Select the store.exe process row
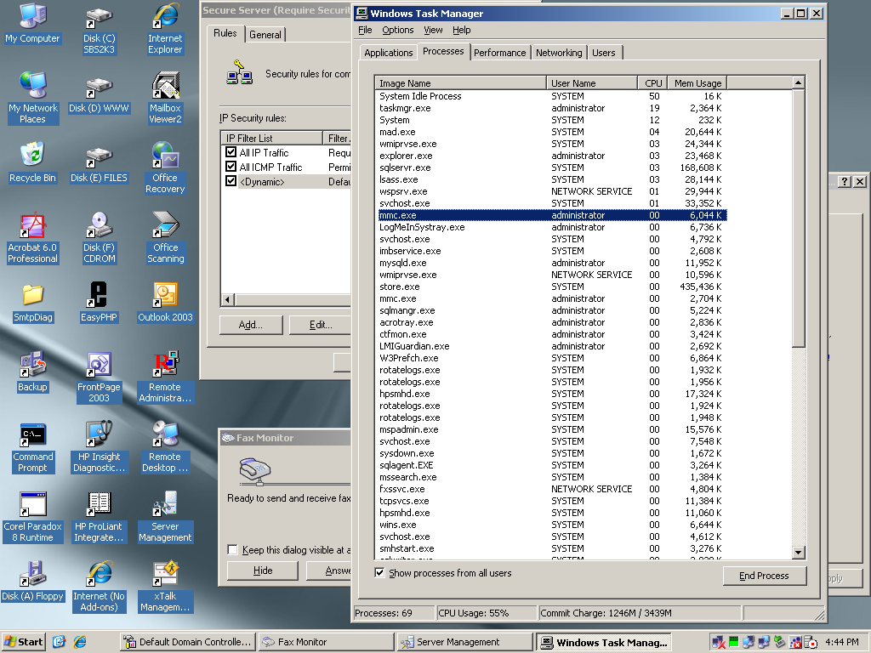This screenshot has width=871, height=653. [550, 287]
